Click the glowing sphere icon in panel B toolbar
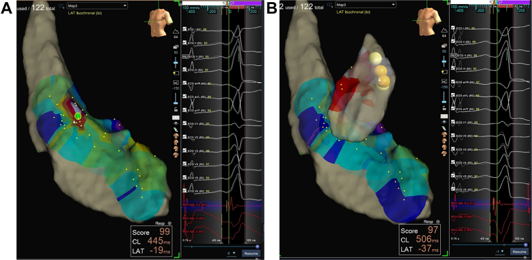 (x=444, y=122)
